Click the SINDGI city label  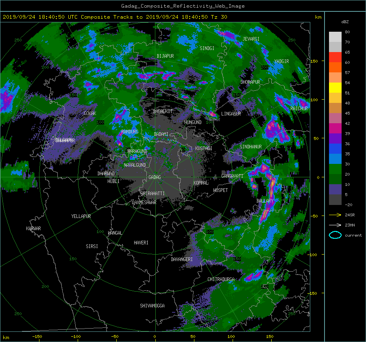(207, 48)
